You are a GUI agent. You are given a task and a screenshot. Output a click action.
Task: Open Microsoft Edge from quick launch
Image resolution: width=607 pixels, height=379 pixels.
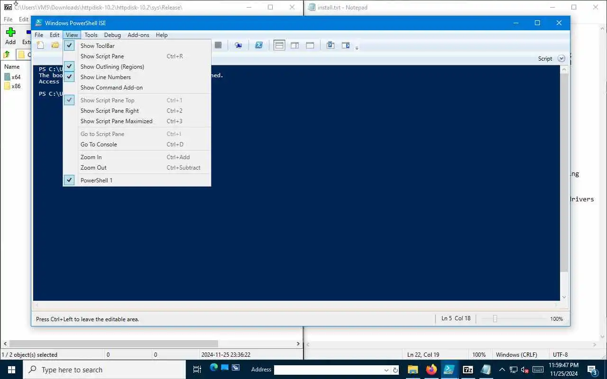[214, 368]
